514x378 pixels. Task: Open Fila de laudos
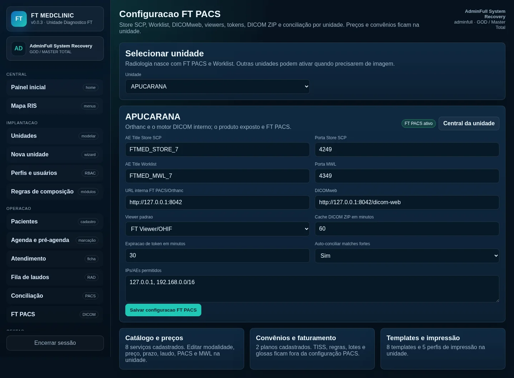[55, 277]
